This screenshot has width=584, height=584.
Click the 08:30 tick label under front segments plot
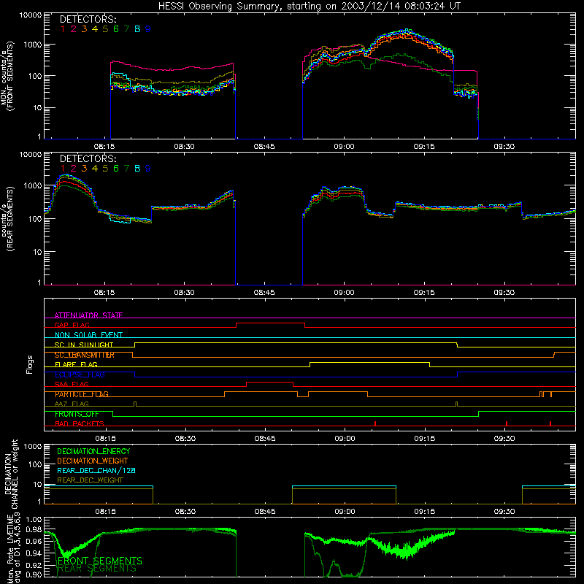tap(185, 147)
